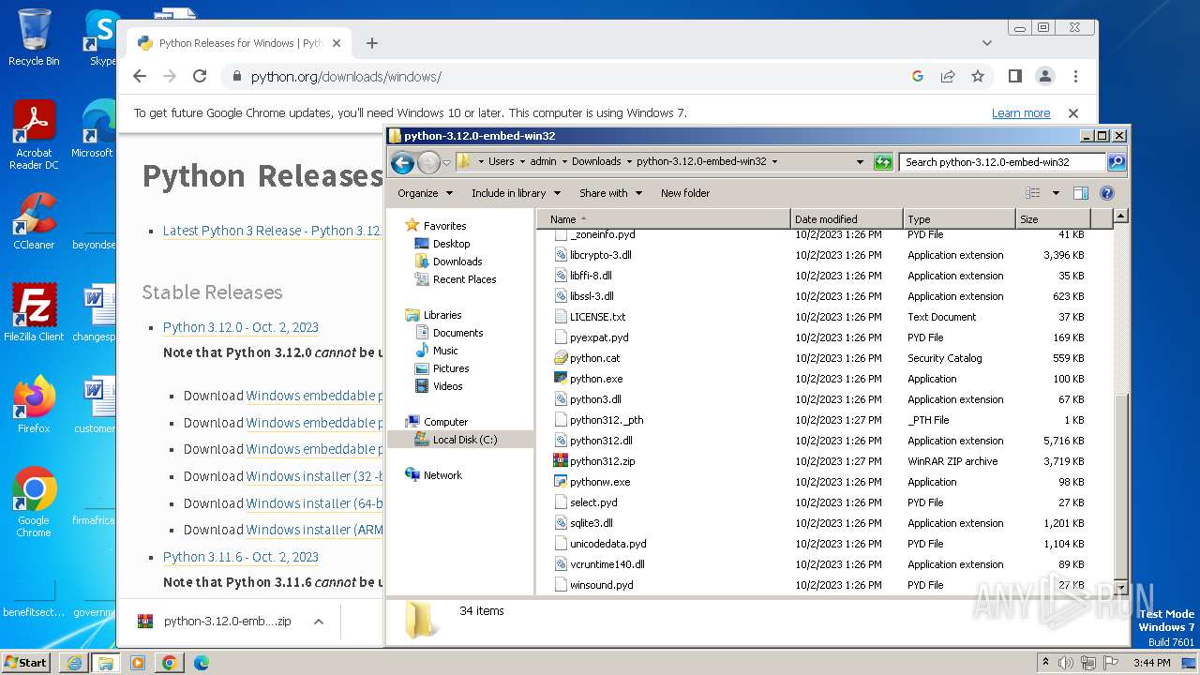Screen dimensions: 1200x675
Task: Open Start menu
Action: coord(25,663)
